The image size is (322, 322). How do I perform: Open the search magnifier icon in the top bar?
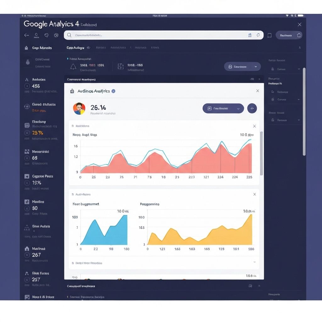coord(69,35)
